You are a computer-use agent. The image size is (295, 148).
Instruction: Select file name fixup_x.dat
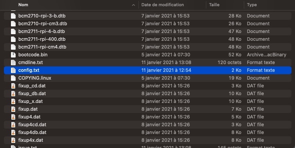(x=30, y=101)
